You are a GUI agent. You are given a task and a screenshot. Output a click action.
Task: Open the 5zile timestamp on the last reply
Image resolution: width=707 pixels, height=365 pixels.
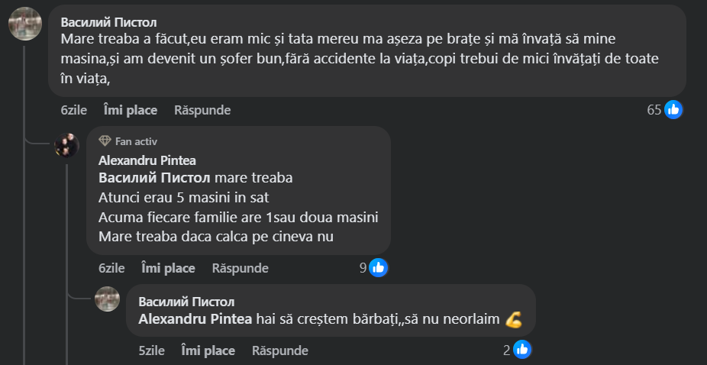(x=152, y=350)
